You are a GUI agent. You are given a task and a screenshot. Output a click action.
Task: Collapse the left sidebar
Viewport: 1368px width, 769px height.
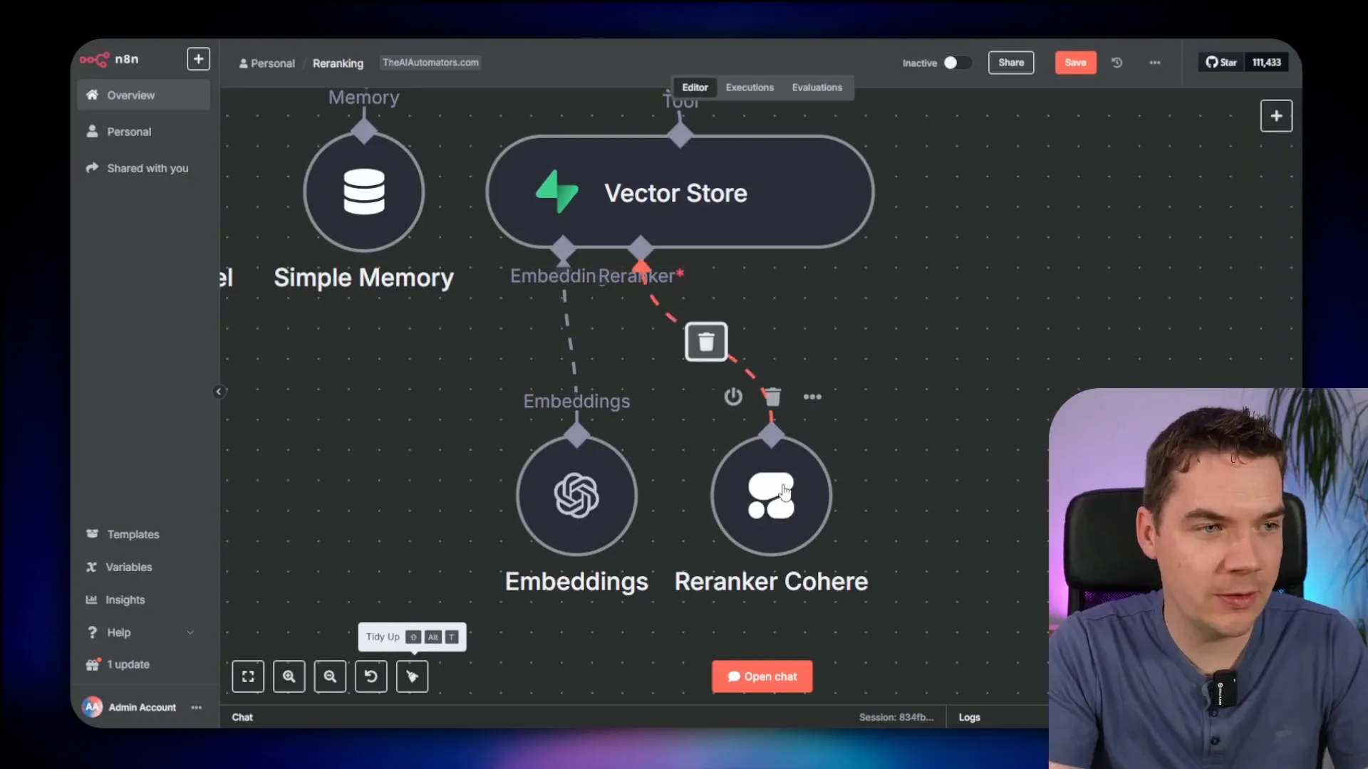219,392
